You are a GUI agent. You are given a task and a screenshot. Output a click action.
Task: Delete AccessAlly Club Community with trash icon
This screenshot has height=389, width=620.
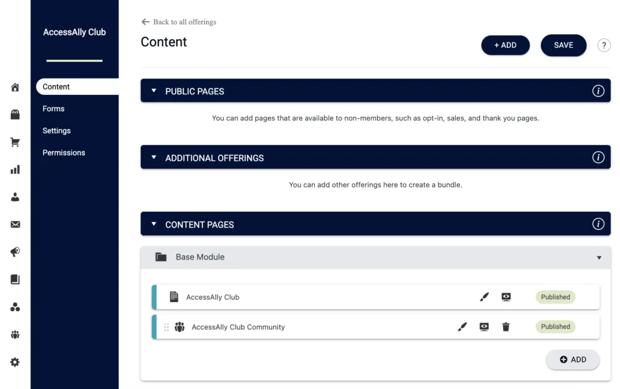506,327
